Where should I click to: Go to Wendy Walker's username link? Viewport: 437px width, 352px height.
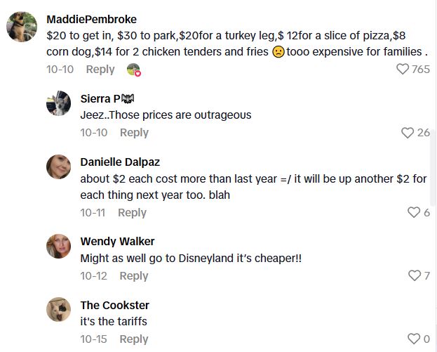tap(117, 241)
